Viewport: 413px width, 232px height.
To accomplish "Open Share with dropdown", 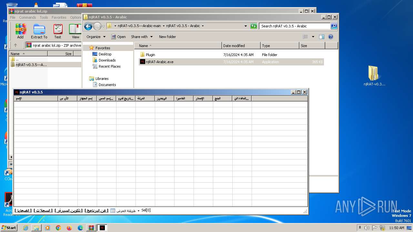I will coord(142,37).
